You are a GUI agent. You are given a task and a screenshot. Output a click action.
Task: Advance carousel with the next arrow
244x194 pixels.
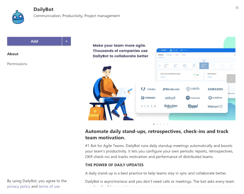[x=231, y=79]
